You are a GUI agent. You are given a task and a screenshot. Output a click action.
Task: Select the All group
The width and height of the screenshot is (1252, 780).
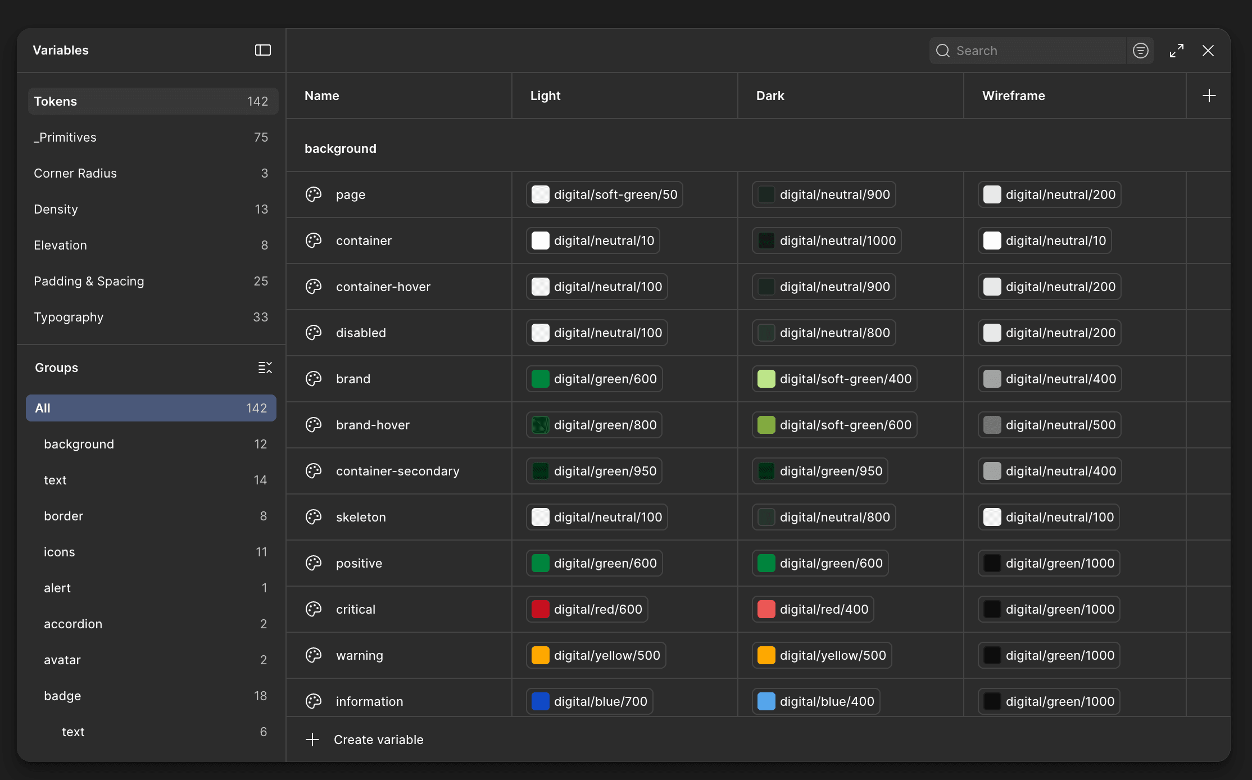click(x=151, y=408)
